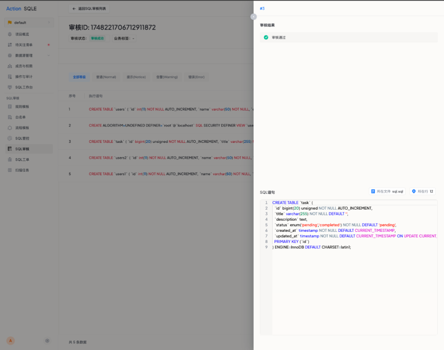
Task: Click the whitelist icon (白名单)
Action: 10,117
